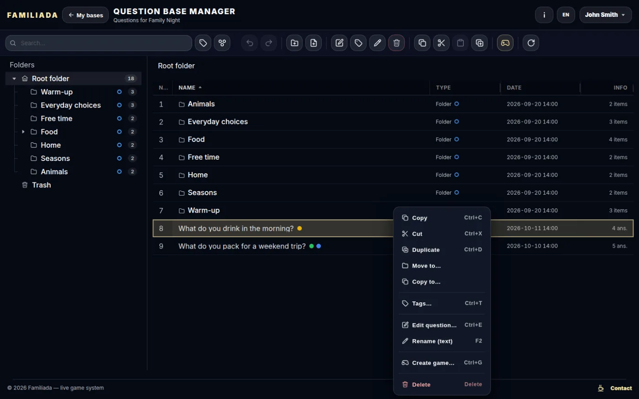Select "What do you pack for a weekend trip?" row
Image resolution: width=639 pixels, height=399 pixels.
point(393,246)
